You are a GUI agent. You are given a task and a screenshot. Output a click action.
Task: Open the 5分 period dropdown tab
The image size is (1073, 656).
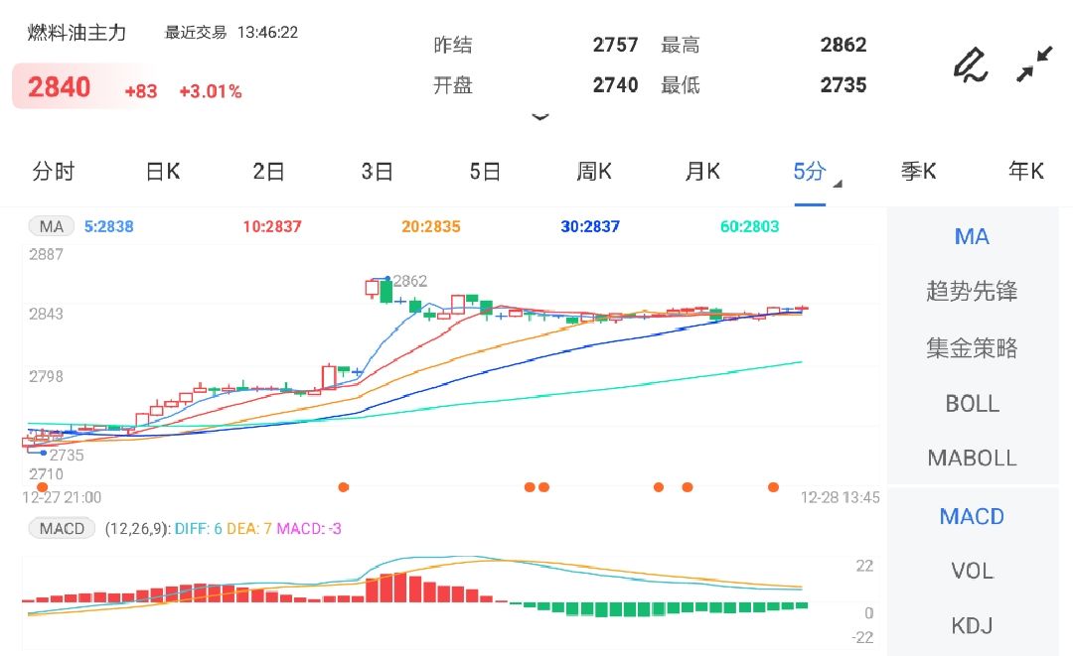click(811, 171)
